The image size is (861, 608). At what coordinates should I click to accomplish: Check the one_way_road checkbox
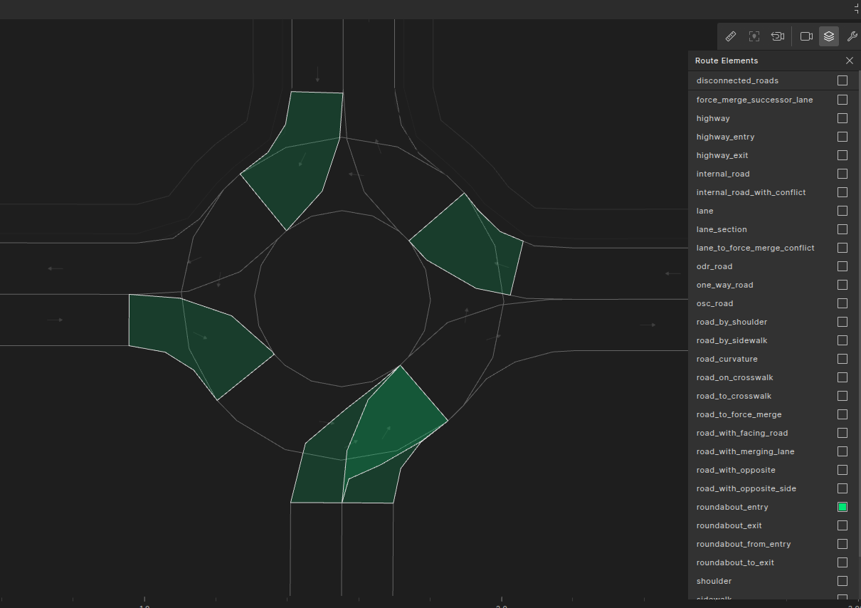(842, 285)
